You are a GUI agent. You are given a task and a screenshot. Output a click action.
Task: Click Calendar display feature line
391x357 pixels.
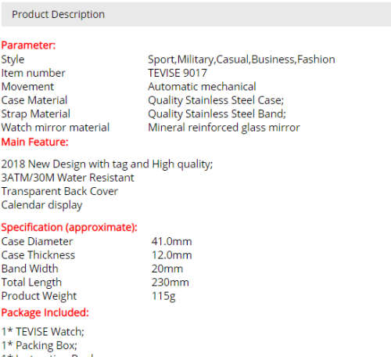[41, 205]
